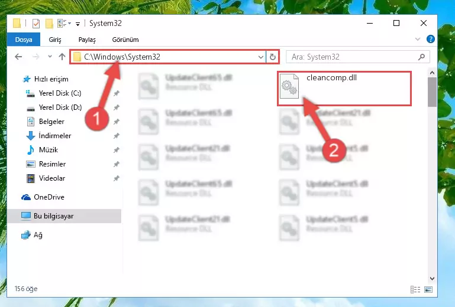Click the pin icon next to Belgeler
The image size is (455, 307).
pyautogui.click(x=117, y=122)
